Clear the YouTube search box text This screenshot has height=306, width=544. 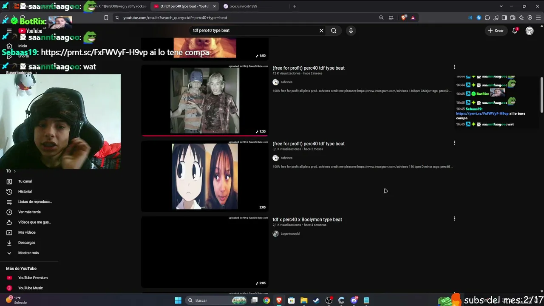click(x=321, y=31)
